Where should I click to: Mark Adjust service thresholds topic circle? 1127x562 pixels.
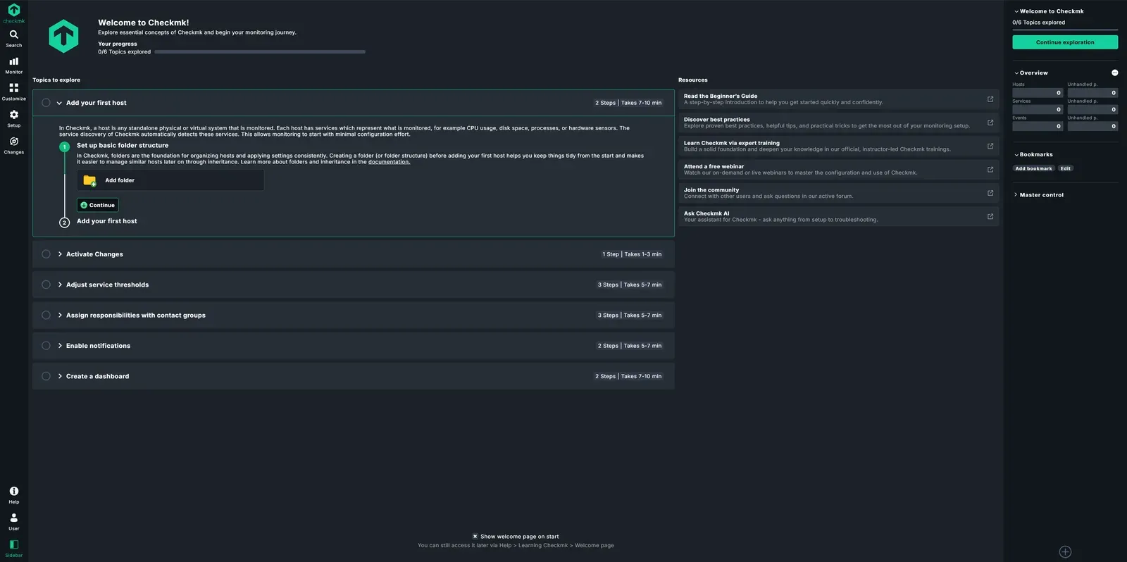point(46,285)
